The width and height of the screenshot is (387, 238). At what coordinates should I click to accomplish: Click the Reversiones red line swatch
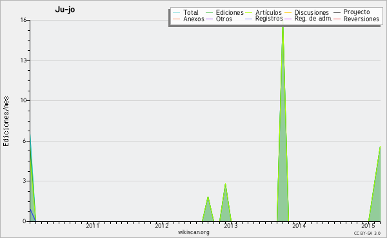point(337,19)
